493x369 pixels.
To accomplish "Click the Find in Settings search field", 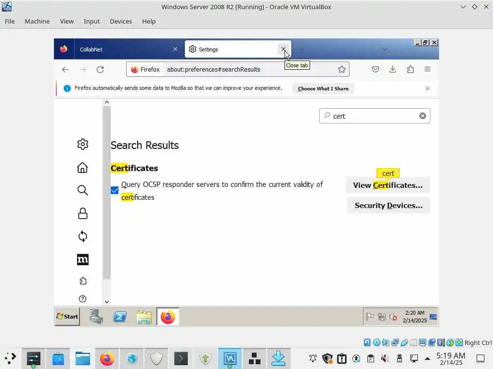I will 375,116.
